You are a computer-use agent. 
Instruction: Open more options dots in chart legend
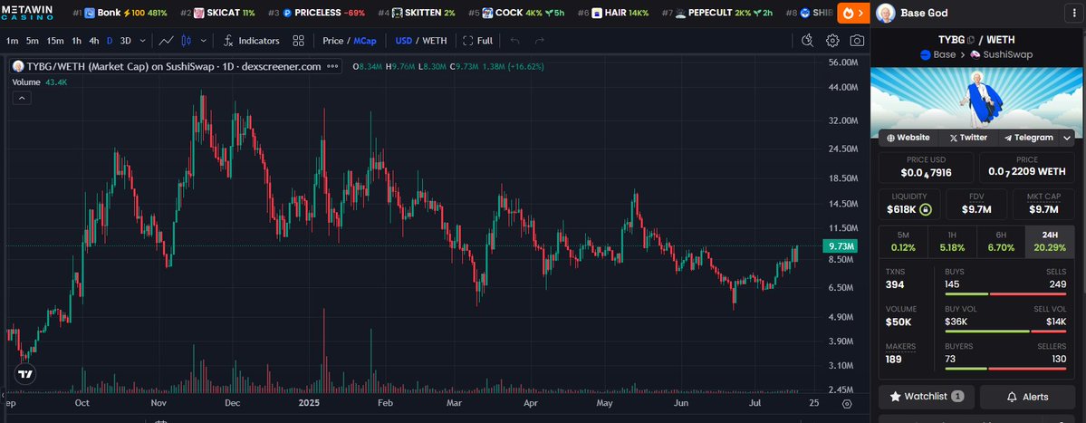pos(332,66)
